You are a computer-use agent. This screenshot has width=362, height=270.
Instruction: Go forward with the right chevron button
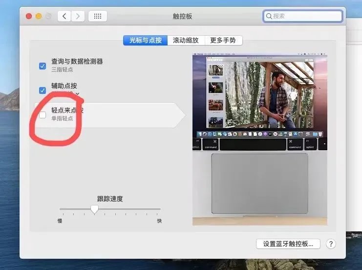click(78, 16)
